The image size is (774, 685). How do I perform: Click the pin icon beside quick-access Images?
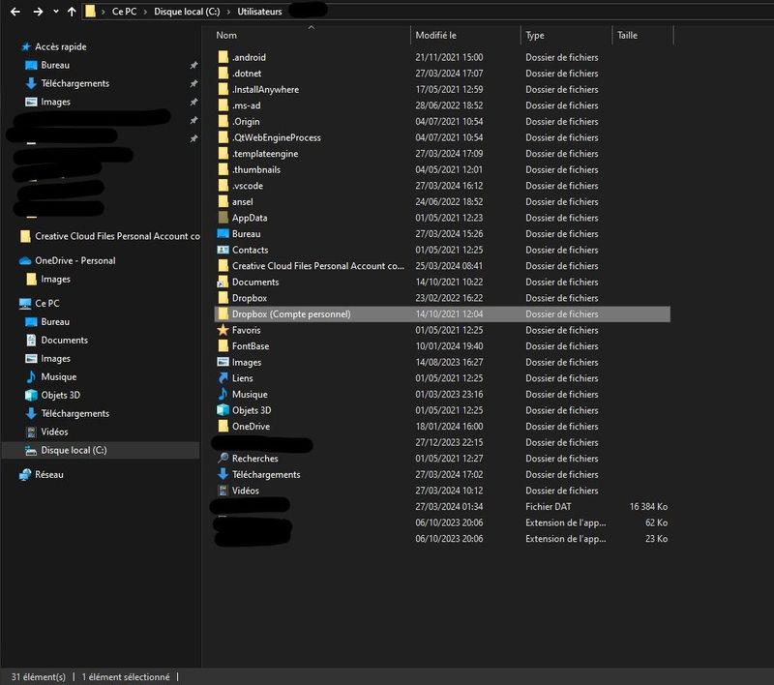tap(194, 102)
